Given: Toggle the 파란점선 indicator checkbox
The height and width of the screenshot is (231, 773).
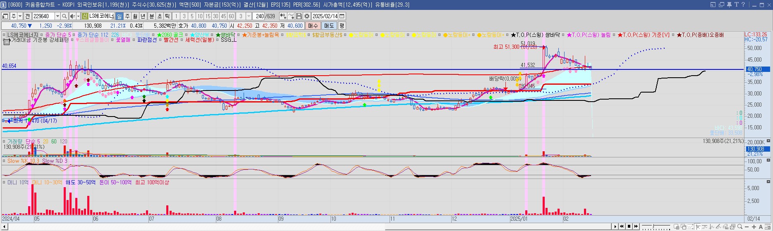Looking at the screenshot, I should click(x=134, y=40).
